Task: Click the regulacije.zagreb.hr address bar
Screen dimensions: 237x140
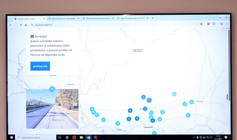Action: click(x=116, y=25)
